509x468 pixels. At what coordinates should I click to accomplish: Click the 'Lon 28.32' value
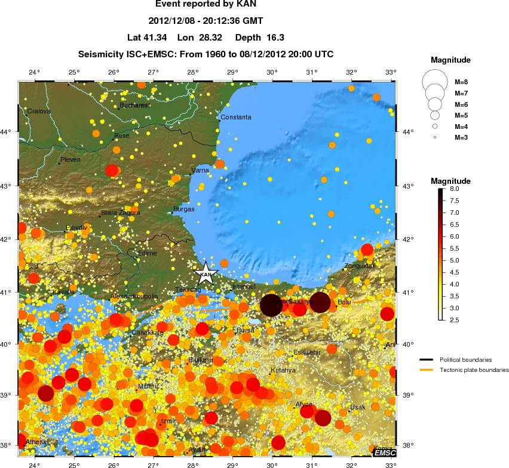coord(200,37)
